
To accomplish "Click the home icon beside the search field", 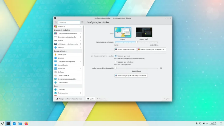I will pos(56,22).
